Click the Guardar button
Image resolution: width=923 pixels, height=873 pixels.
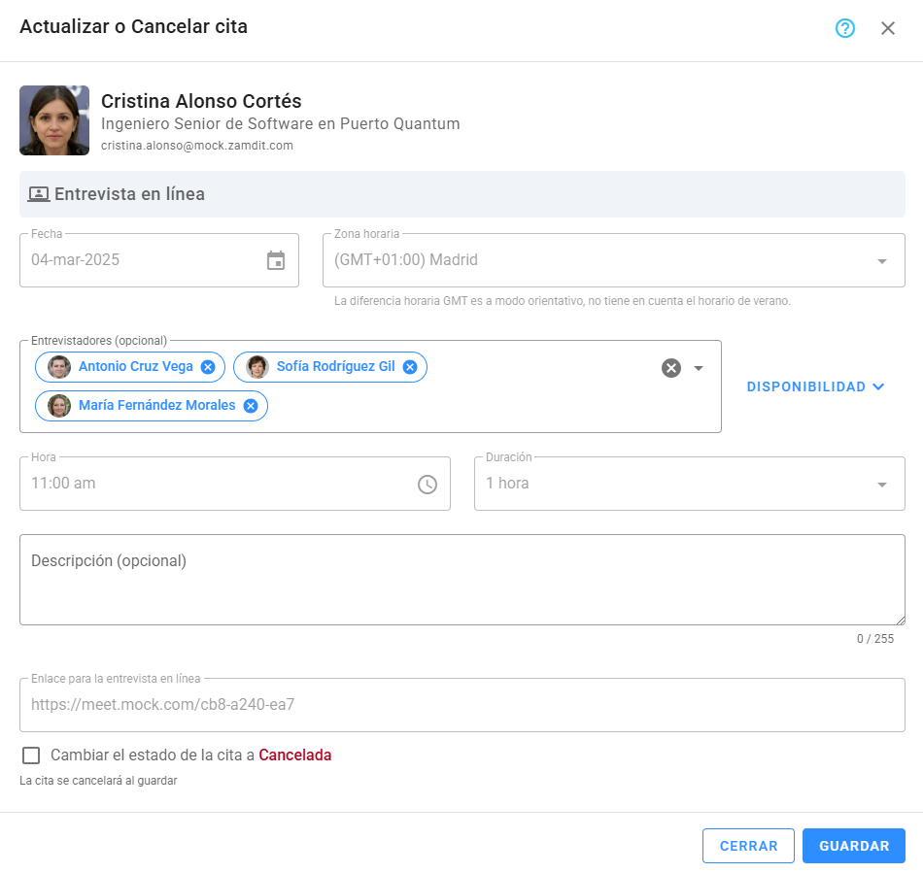pyautogui.click(x=853, y=846)
